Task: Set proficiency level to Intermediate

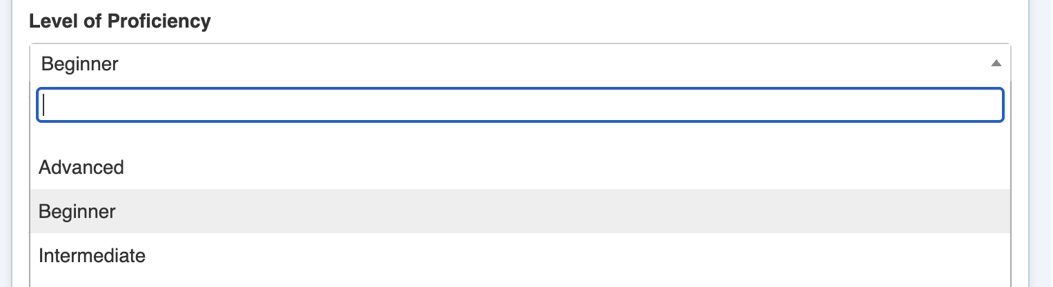Action: pyautogui.click(x=92, y=256)
